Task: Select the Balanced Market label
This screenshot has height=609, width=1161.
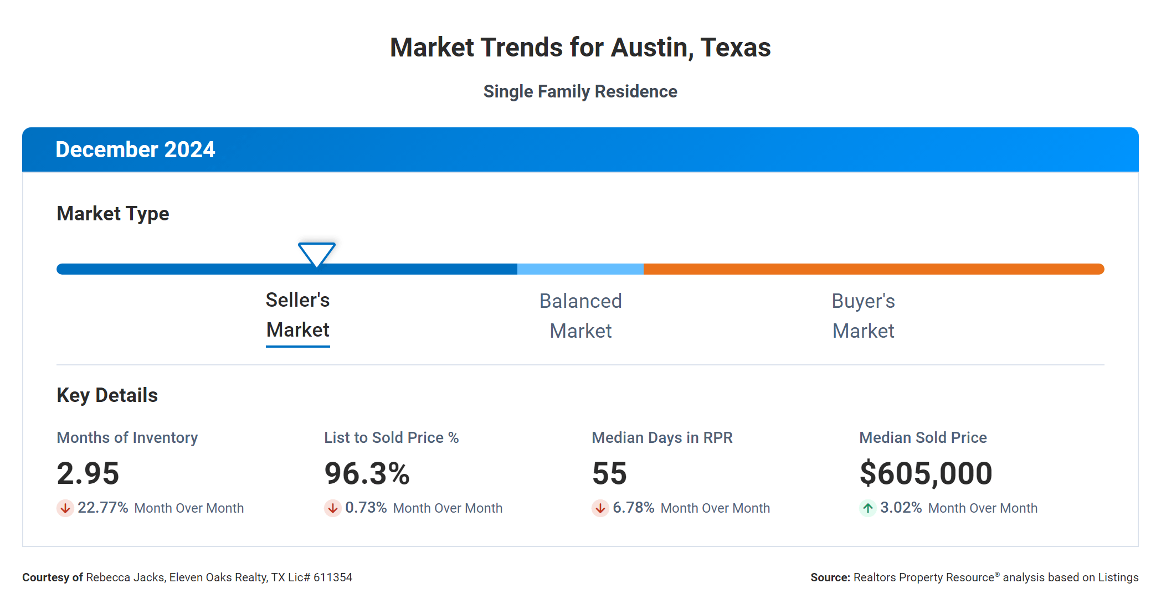Action: point(581,316)
